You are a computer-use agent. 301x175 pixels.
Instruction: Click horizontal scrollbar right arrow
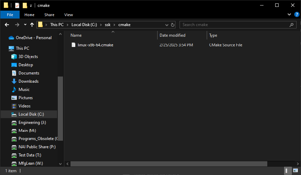pyautogui.click(x=298, y=164)
